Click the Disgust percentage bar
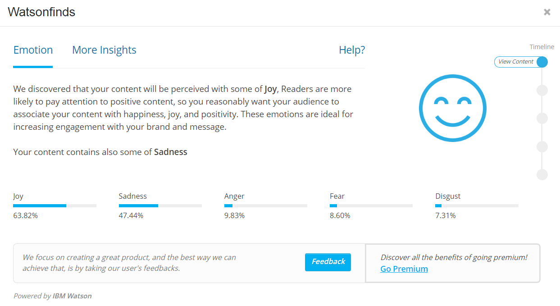Screen dimensions: 560x306 [x=477, y=206]
